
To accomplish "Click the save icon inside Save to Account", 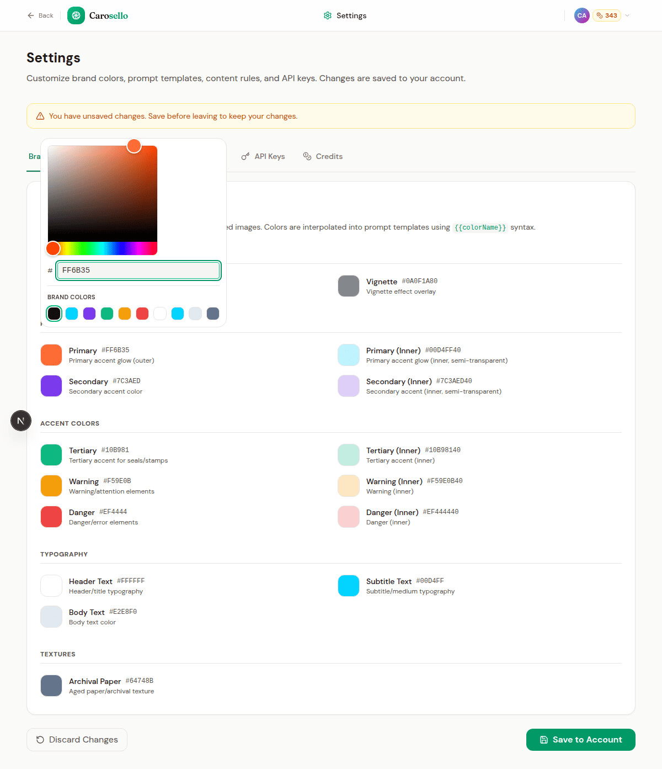I will [543, 740].
